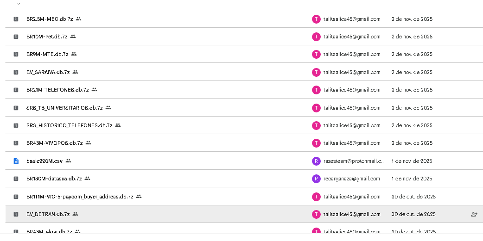Click talitaalice45@gmail.com on BR21M-TELEFONES row
The height and width of the screenshot is (241, 483).
click(x=352, y=90)
